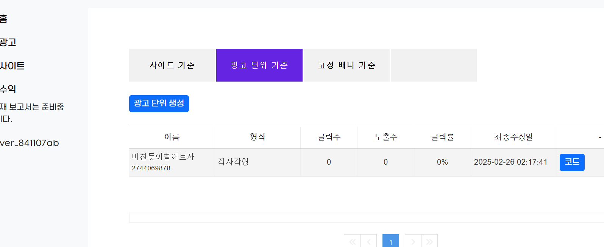Switch to the 고정 배너 기준 tab
Viewport: 604px width, 247px height.
[346, 65]
